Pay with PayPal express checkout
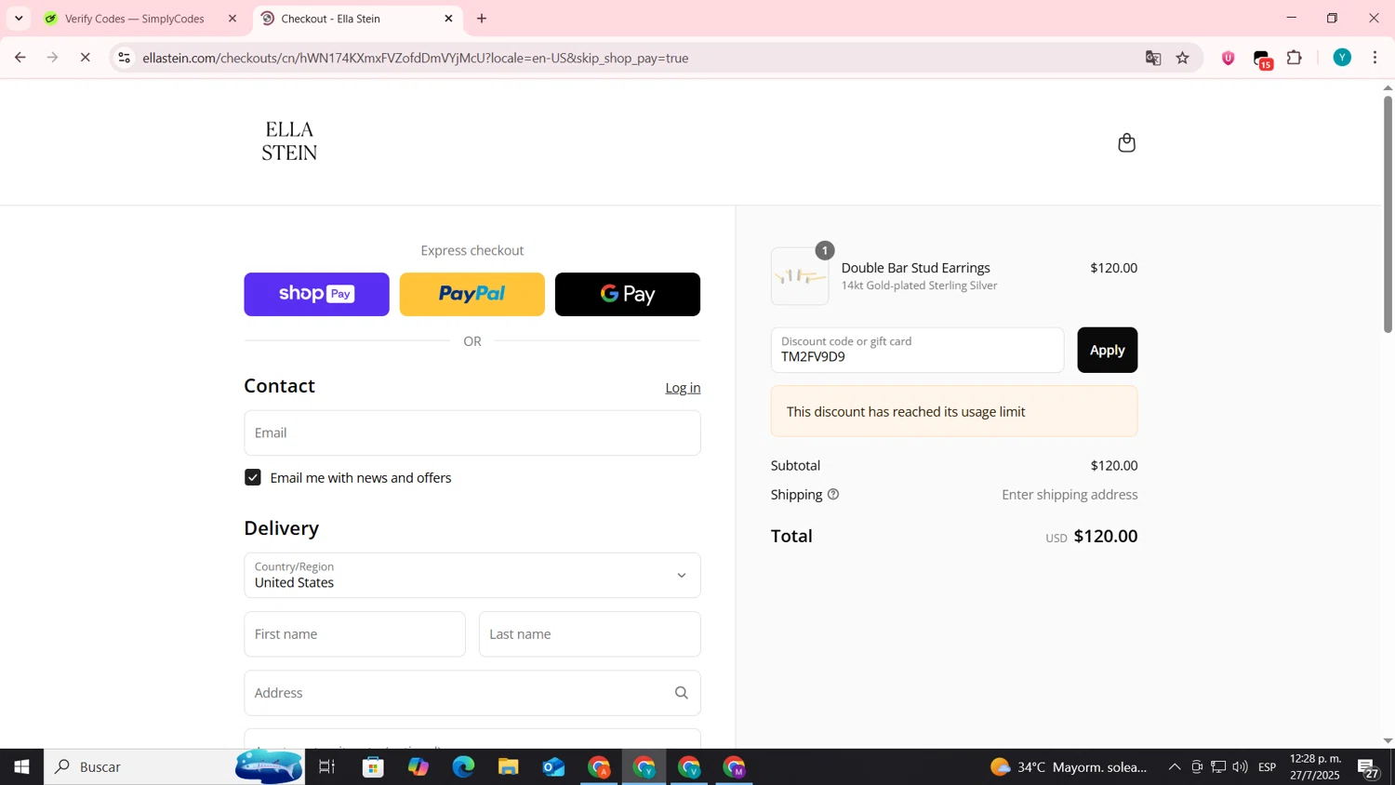 [472, 294]
